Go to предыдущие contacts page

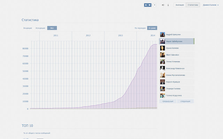[168, 101]
